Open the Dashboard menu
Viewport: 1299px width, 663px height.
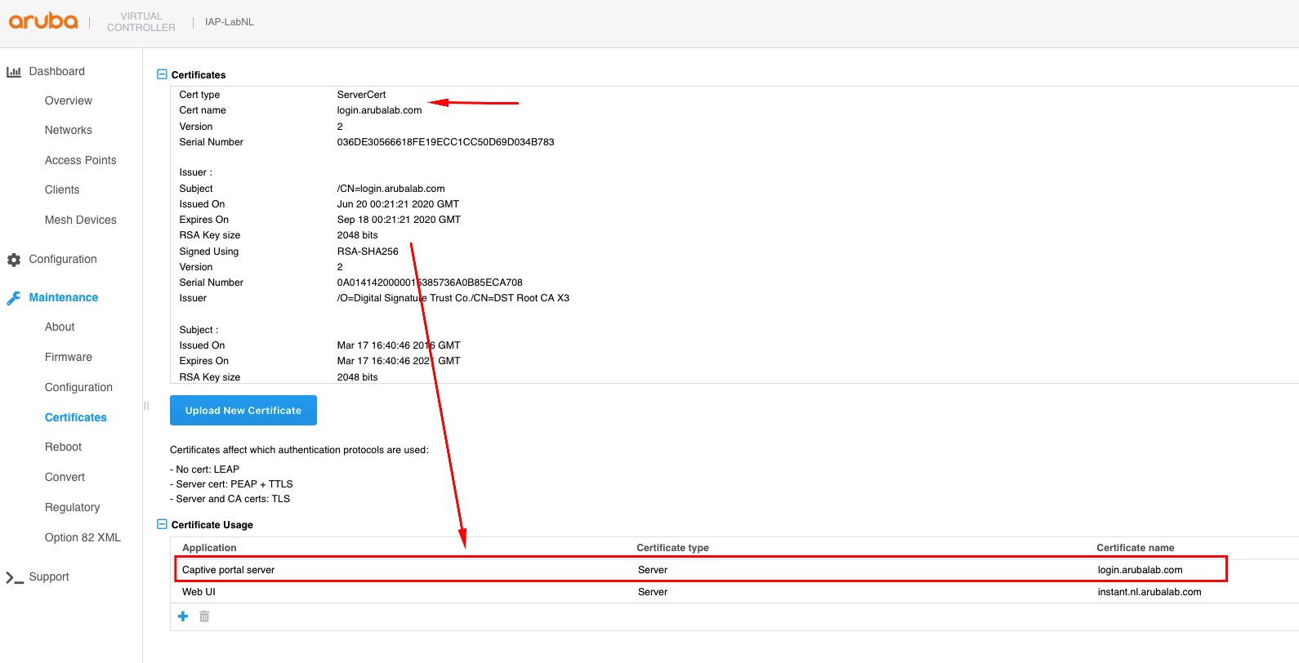click(57, 71)
